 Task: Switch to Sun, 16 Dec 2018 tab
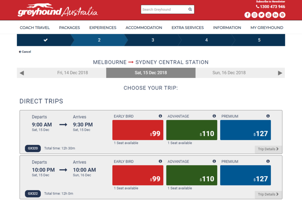229,73
